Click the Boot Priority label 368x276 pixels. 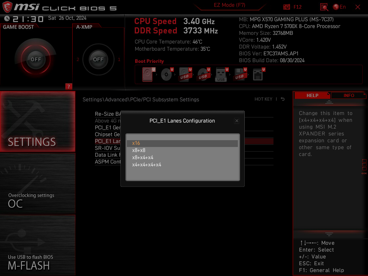[x=149, y=61]
